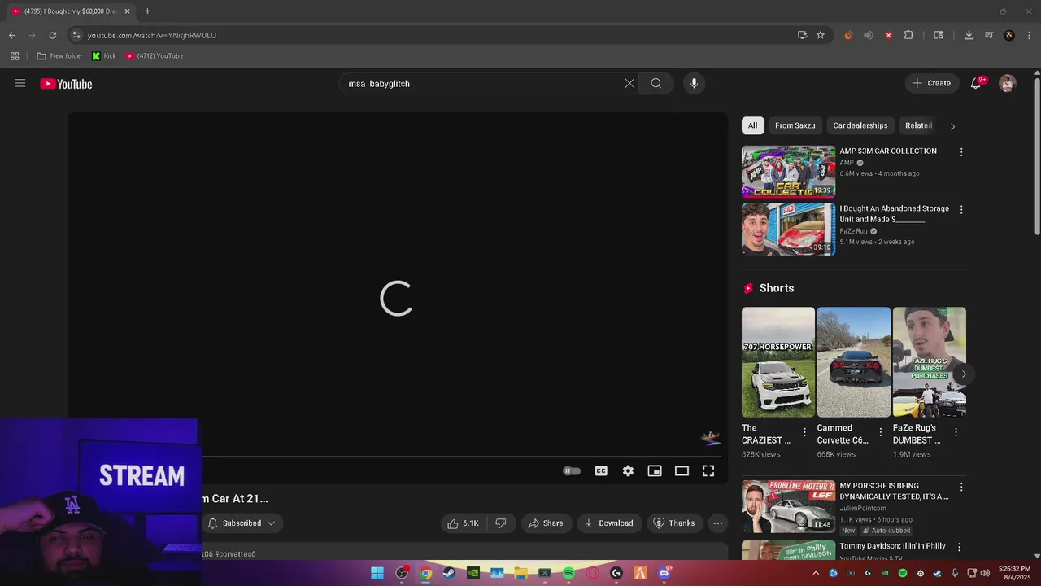1041x586 pixels.
Task: Open options for AMP $3M CAR COLLECTION
Action: pyautogui.click(x=961, y=152)
